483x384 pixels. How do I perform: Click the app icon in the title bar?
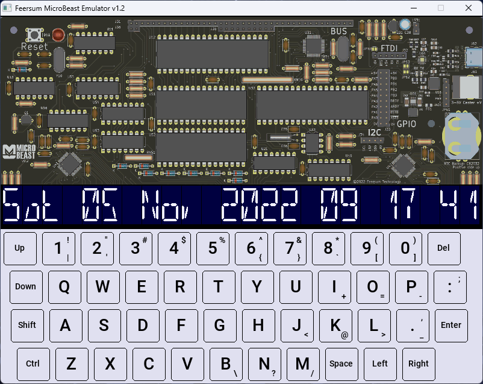click(x=7, y=8)
